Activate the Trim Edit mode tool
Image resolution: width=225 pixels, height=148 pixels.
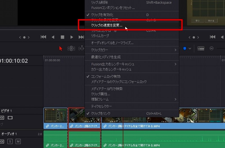click(71, 48)
